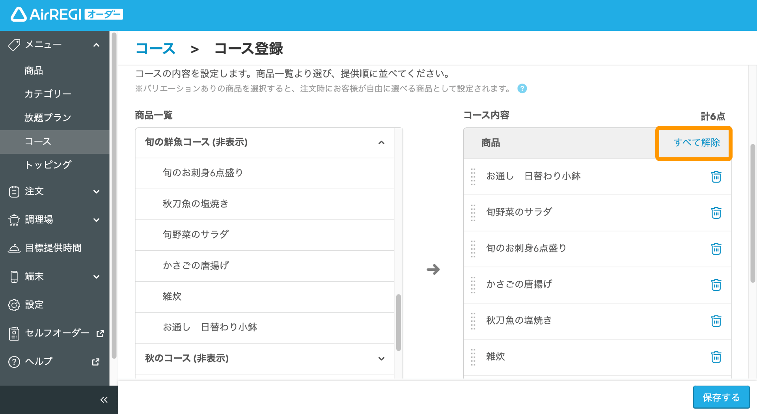Click the terminal device icon

click(14, 277)
